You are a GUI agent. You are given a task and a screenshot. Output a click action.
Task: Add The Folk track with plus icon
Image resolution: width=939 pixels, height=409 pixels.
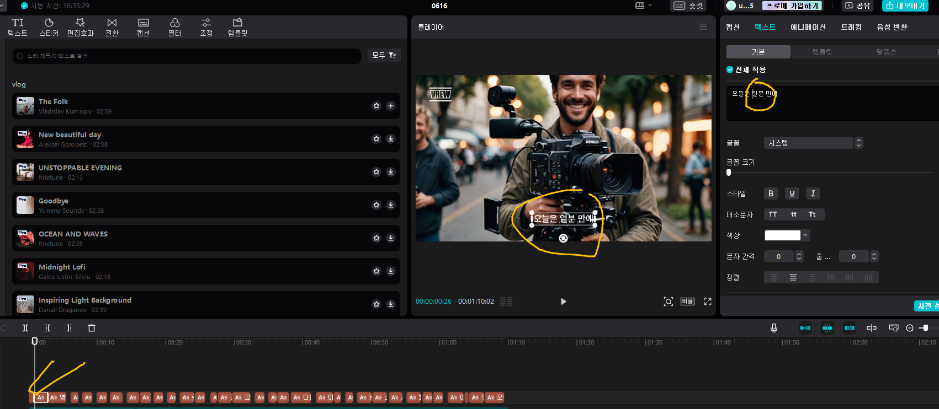[391, 106]
